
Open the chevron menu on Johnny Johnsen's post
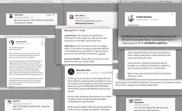click(42, 40)
